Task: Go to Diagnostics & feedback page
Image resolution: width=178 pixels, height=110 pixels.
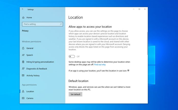Action: click(x=37, y=69)
